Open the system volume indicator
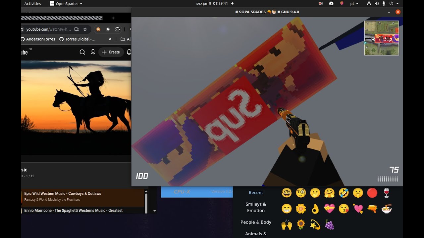The height and width of the screenshot is (238, 424). pos(377,4)
